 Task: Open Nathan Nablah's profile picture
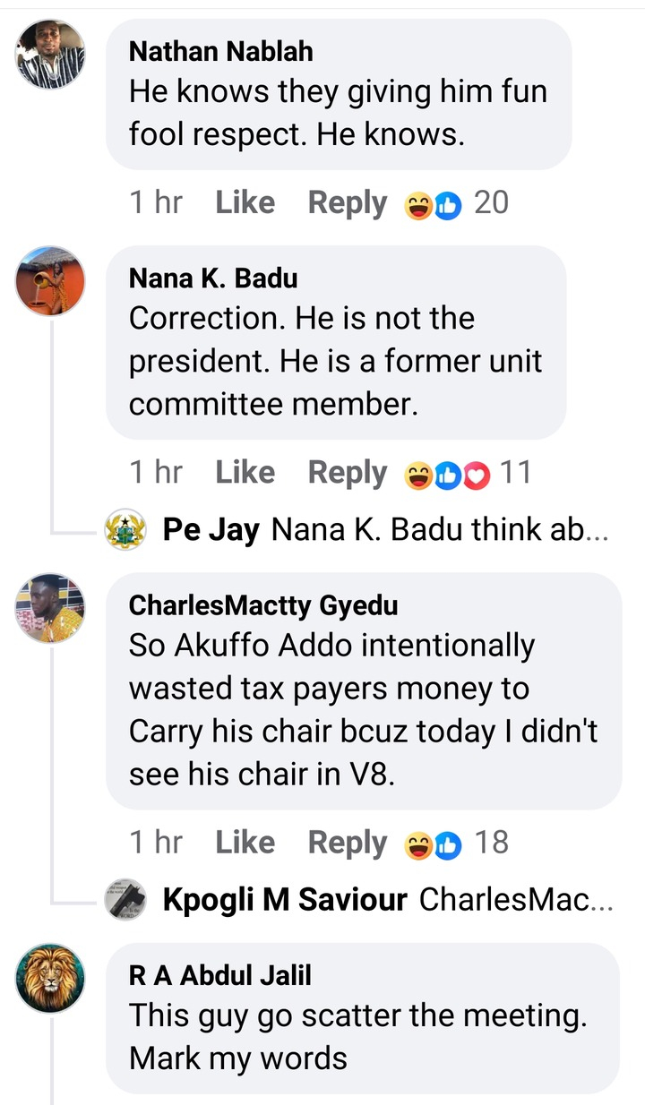(50, 55)
